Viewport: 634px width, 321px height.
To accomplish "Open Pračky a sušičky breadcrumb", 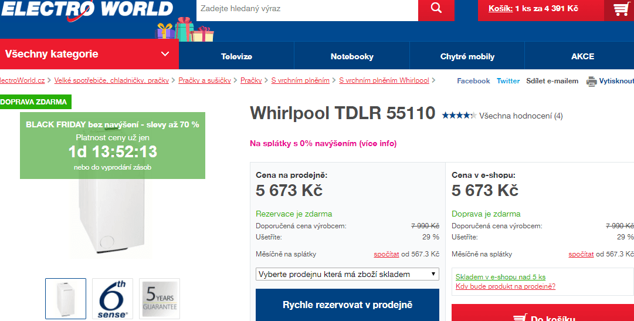I will (x=205, y=80).
